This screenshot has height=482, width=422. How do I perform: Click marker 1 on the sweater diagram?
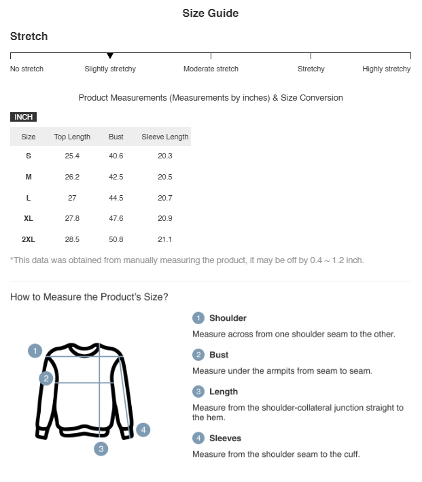(35, 351)
